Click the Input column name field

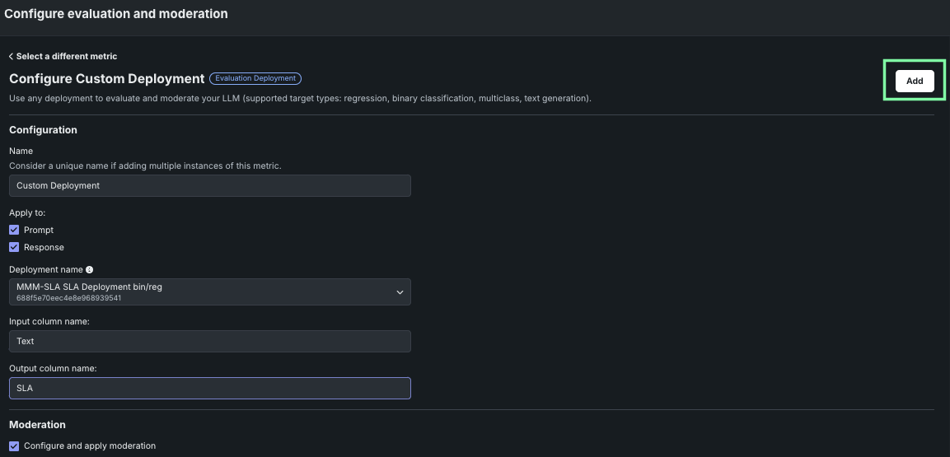click(209, 341)
